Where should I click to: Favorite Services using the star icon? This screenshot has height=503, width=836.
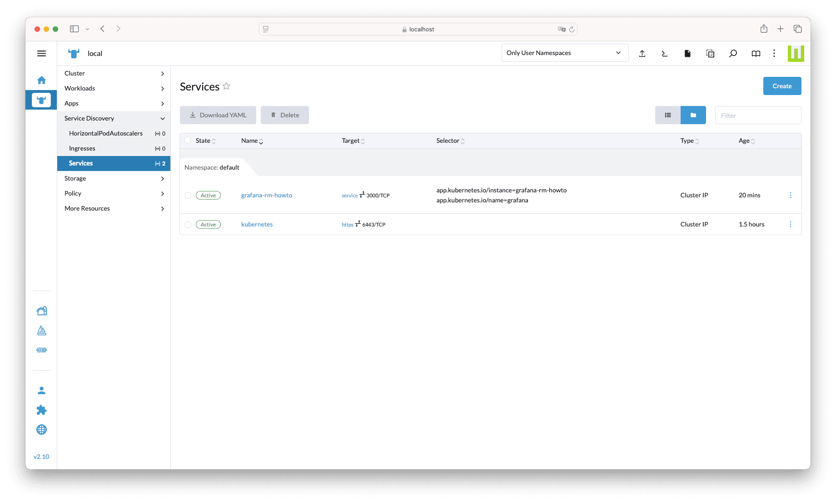[x=226, y=86]
